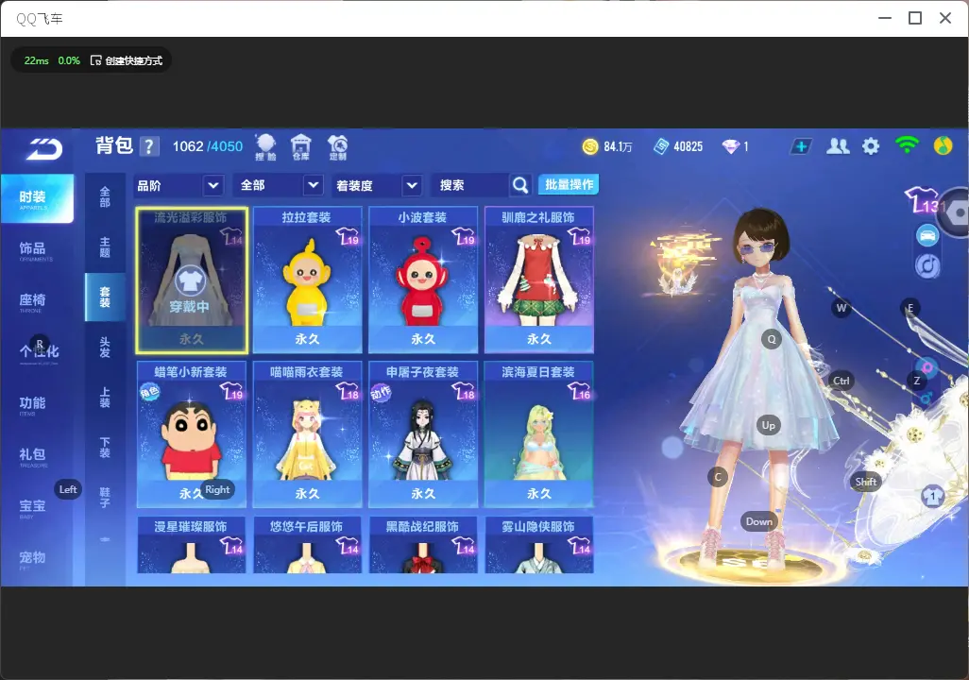Click the purple shirt 131 outfit score icon
The image size is (969, 680).
(922, 200)
